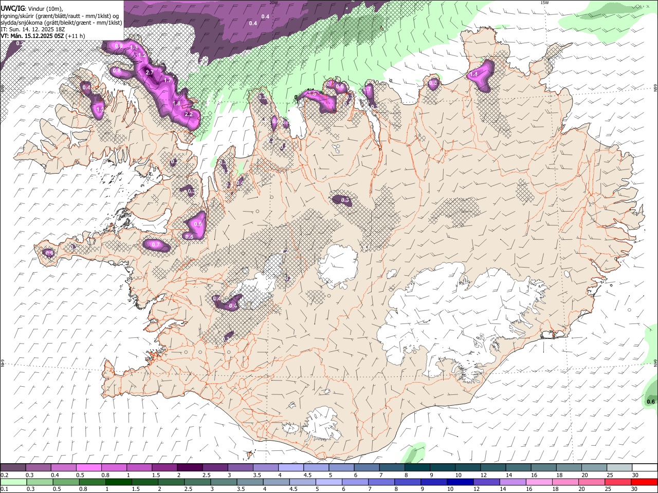Image resolution: width=658 pixels, height=493 pixels.
Task: Click the '20W' longitude label
Action: pyautogui.click(x=274, y=3)
